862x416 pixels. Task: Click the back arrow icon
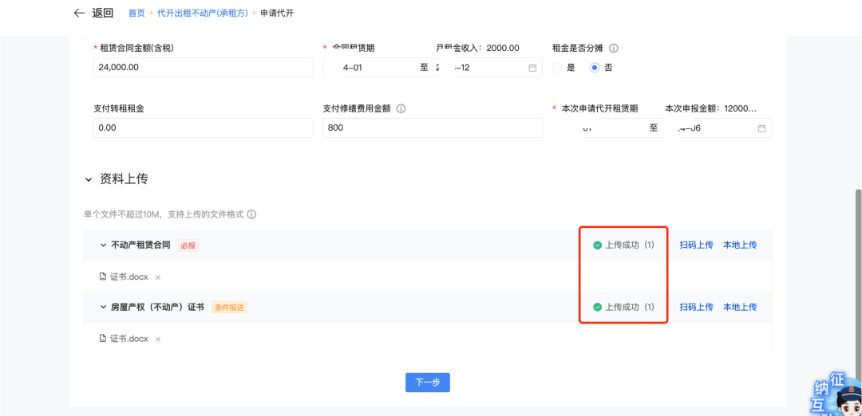pos(80,13)
